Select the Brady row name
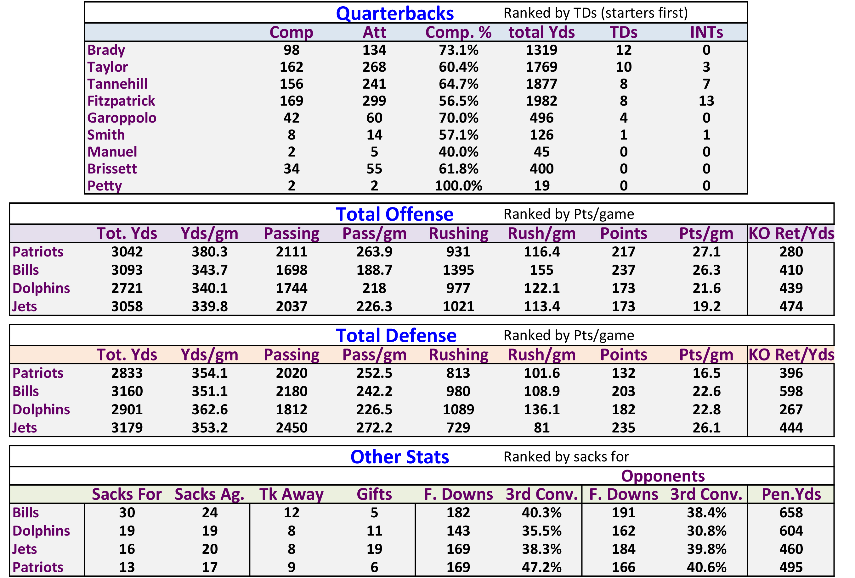Screen dimensions: 855x578 click(106, 50)
